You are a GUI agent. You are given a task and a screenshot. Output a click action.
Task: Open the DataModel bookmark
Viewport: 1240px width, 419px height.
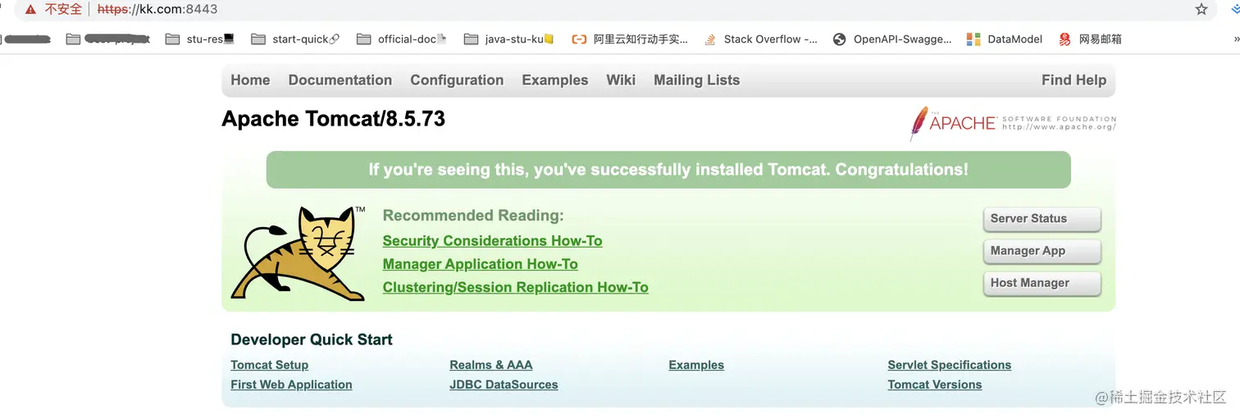coord(1005,39)
